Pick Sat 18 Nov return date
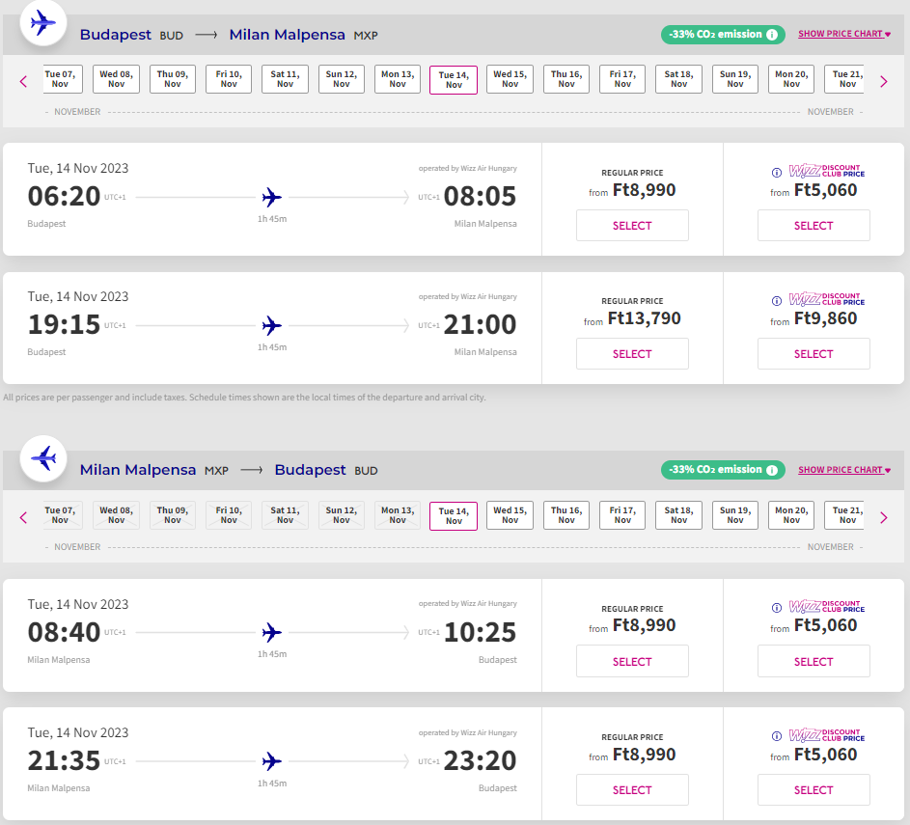910x825 pixels. 679,515
